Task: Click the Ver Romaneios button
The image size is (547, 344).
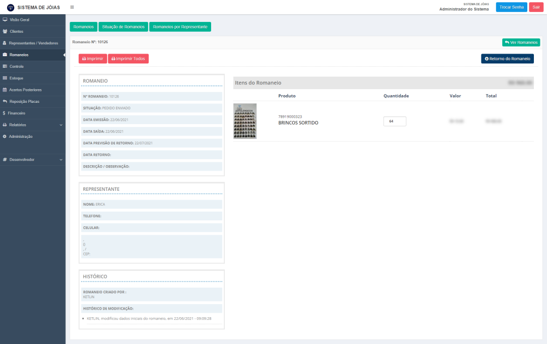Action: tap(521, 42)
